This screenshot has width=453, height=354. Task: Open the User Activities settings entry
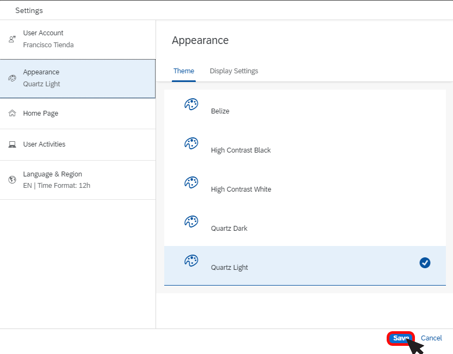pyautogui.click(x=78, y=144)
